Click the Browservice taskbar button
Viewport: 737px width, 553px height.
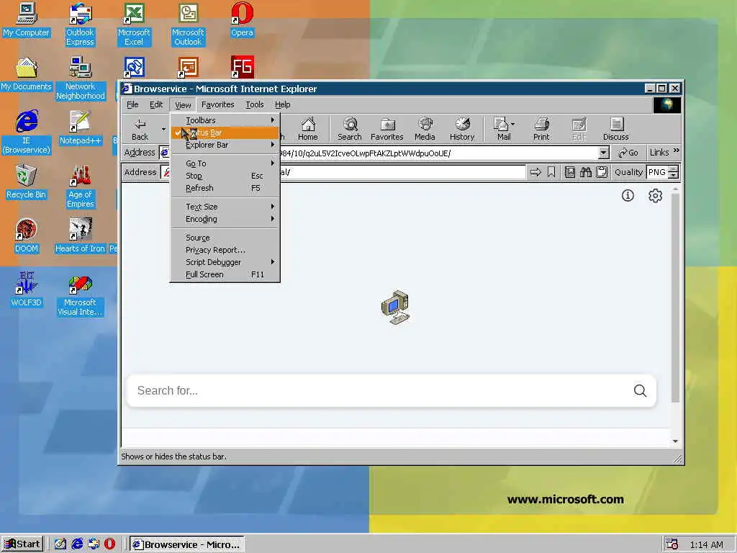tap(186, 544)
